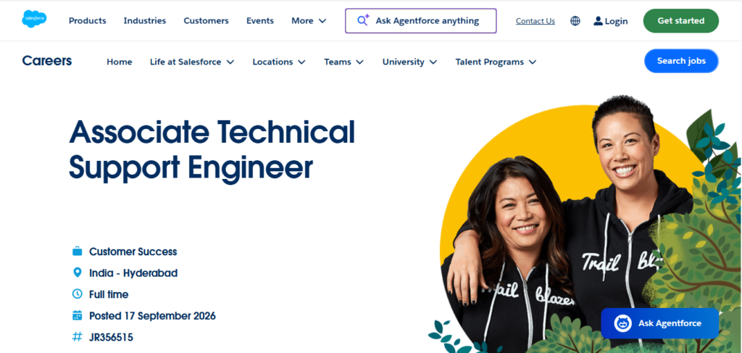Click the India - Hyderabad location text
The image size is (742, 353).
click(133, 273)
